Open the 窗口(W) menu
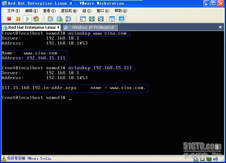The width and height of the screenshot is (226, 163). click(x=103, y=11)
